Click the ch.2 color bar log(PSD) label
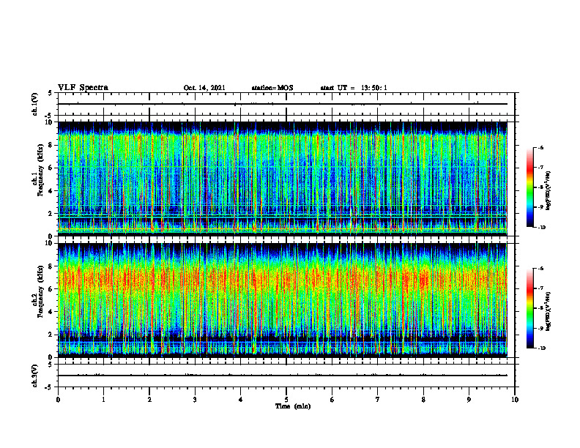Screen dimensions: 580x448 549,311
